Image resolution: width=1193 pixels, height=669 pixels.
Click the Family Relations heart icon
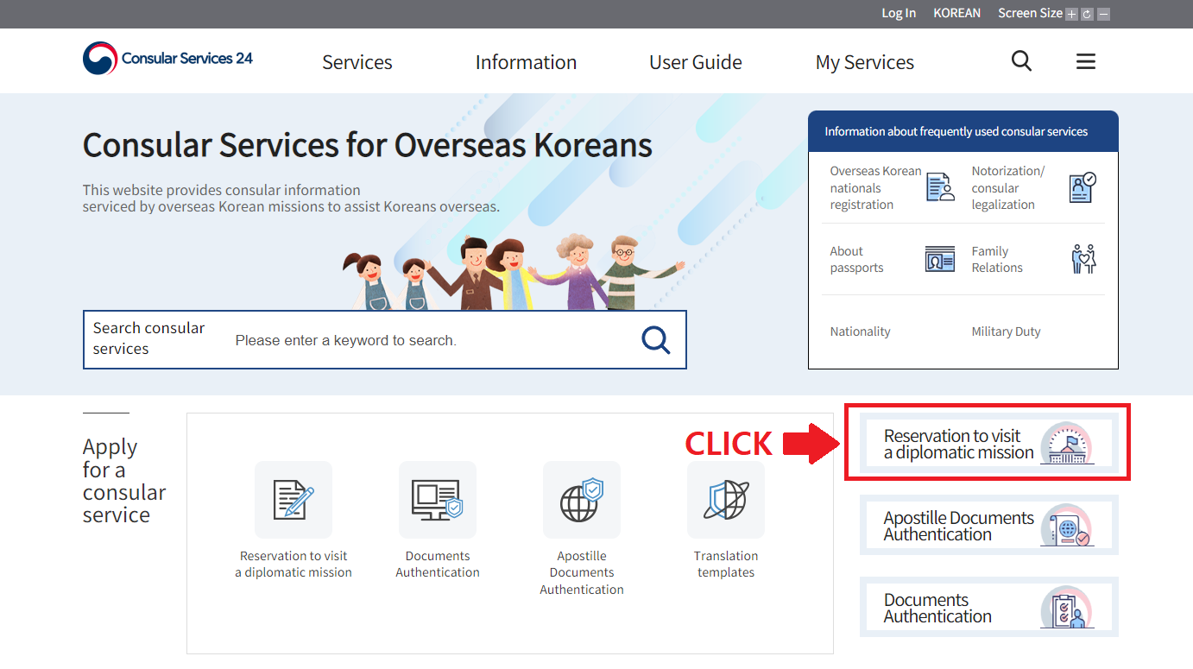pos(1084,258)
